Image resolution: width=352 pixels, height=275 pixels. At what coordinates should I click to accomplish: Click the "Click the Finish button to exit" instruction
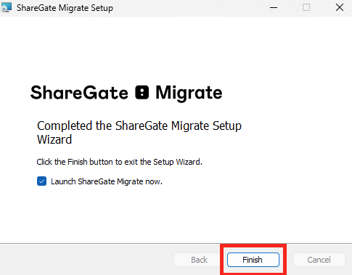[119, 162]
